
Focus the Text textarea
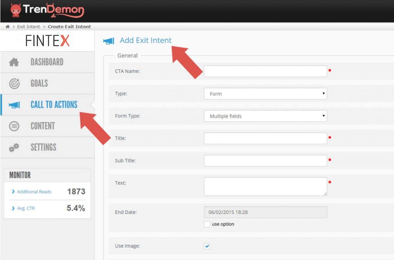click(265, 186)
